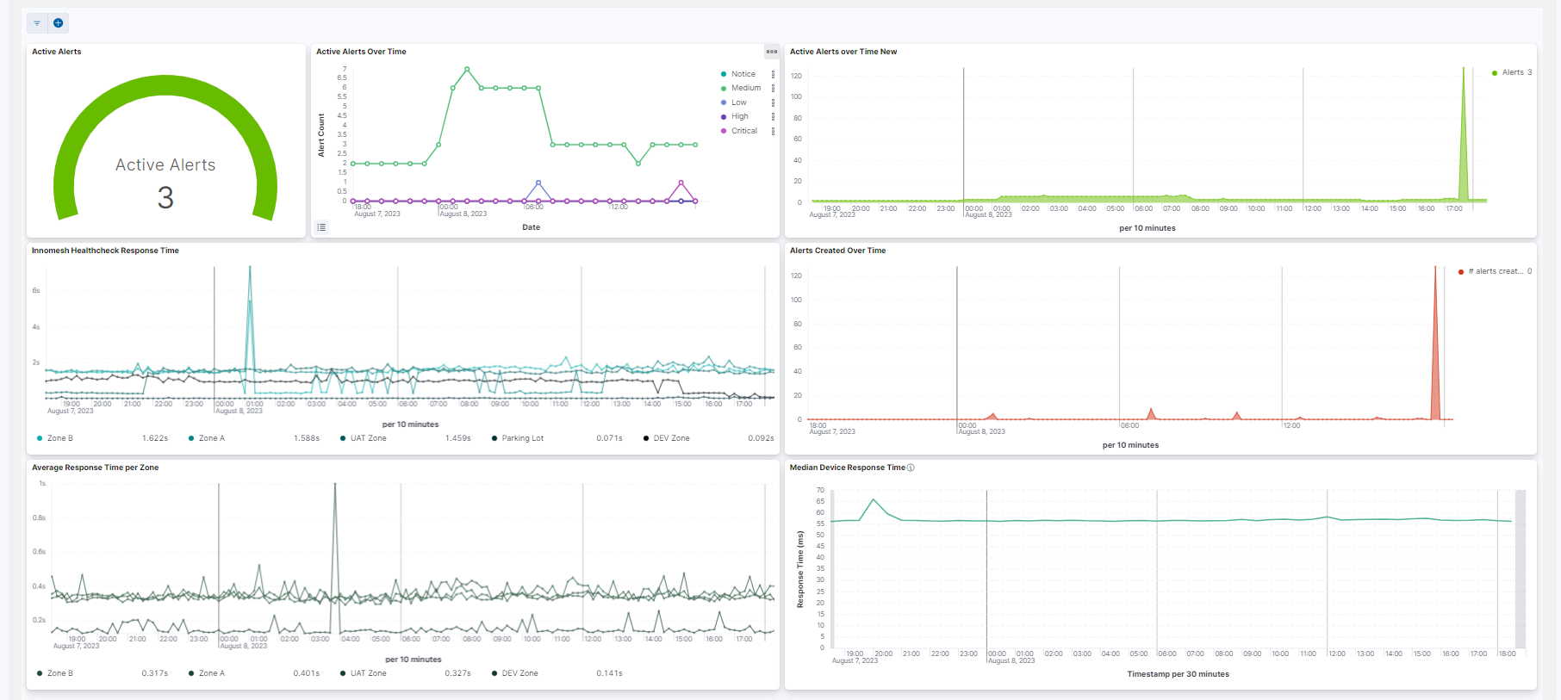Viewport: 1561px width, 700px height.
Task: Click gray shaded end region of Median chart
Action: pos(1521,568)
